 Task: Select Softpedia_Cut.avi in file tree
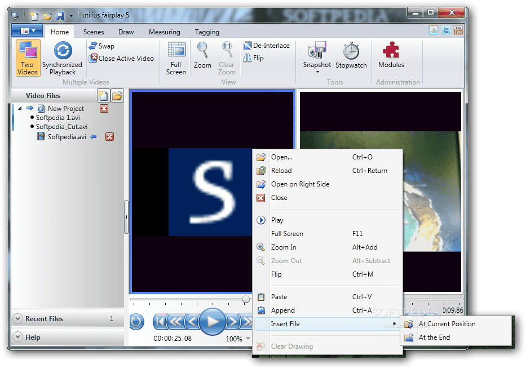point(61,127)
